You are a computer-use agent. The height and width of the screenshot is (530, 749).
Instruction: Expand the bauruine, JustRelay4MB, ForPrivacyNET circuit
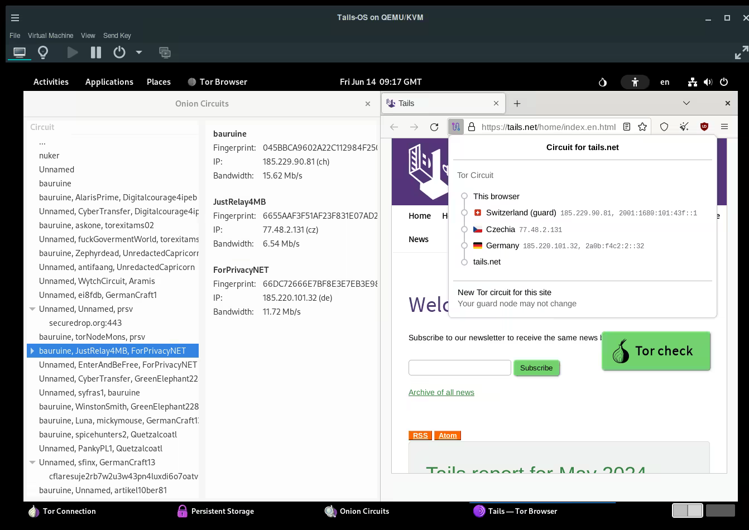pyautogui.click(x=32, y=351)
